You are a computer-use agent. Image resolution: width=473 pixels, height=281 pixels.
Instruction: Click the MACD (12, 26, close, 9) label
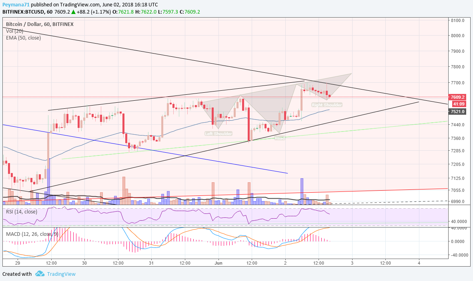tap(32, 234)
